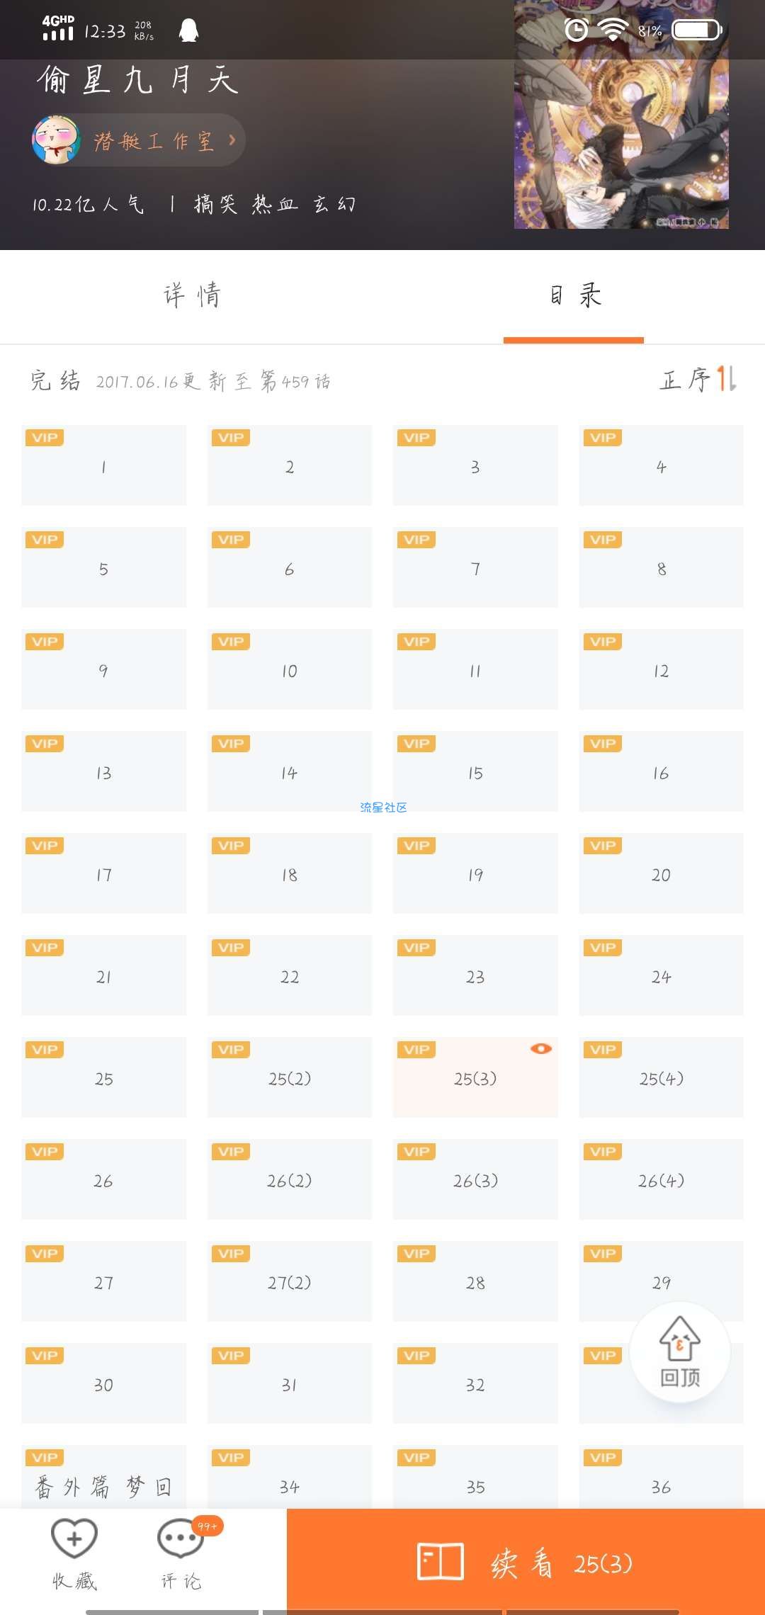Click the book icon beside 续看
This screenshot has width=765, height=1615.
point(440,1562)
